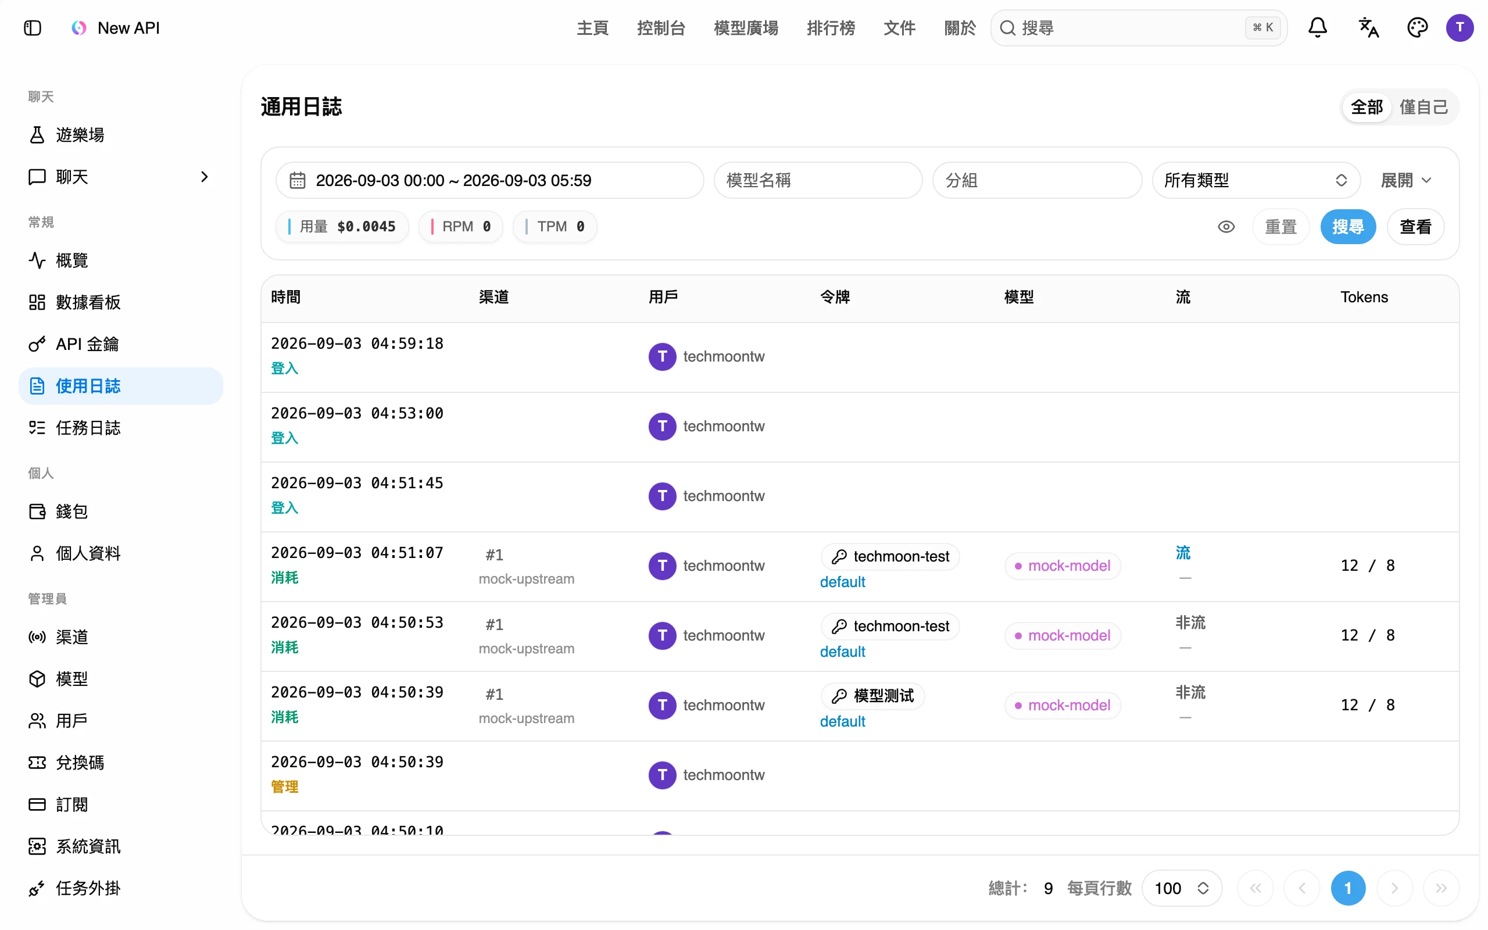Click the blue 搜尋 button
The image size is (1488, 930).
click(1348, 227)
